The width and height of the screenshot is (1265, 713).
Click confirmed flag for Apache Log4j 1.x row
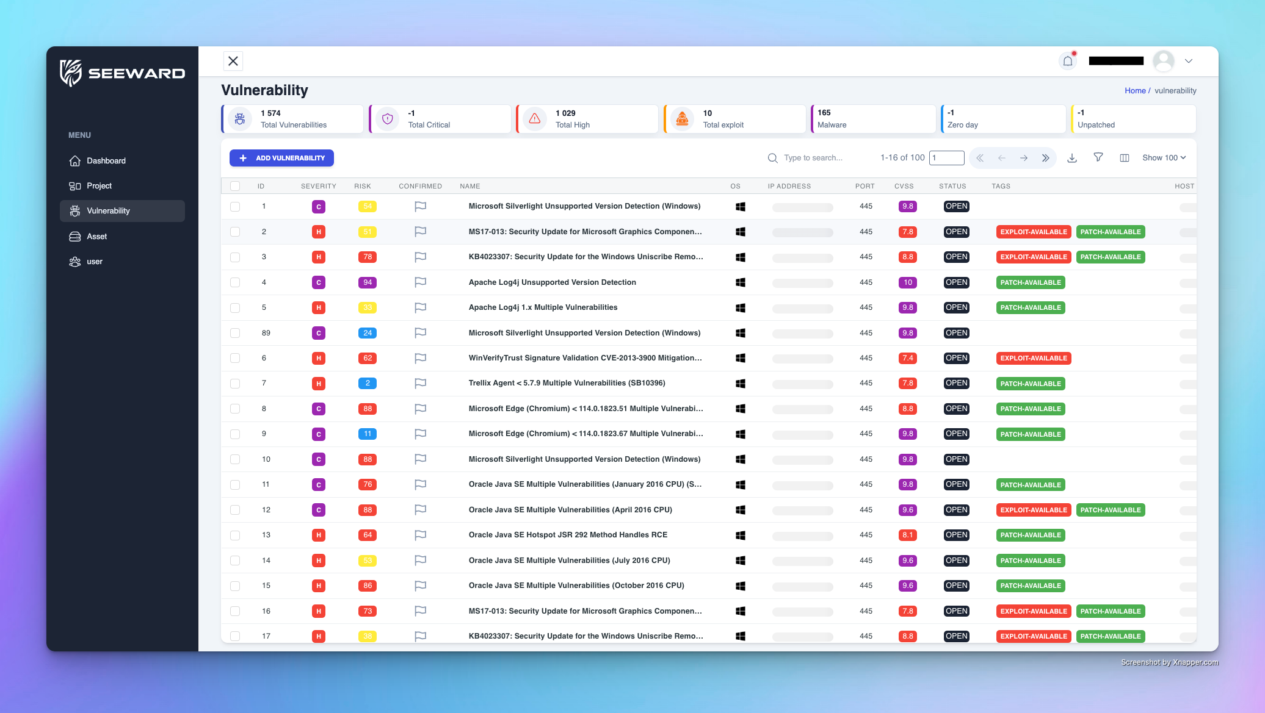coord(420,308)
